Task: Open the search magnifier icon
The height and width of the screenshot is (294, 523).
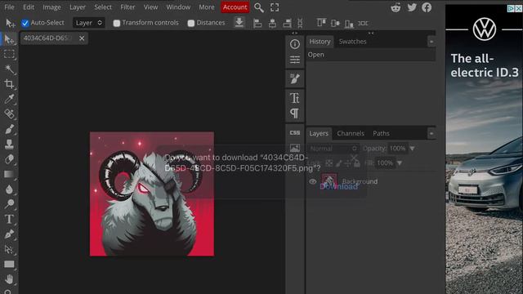Action: click(259, 7)
